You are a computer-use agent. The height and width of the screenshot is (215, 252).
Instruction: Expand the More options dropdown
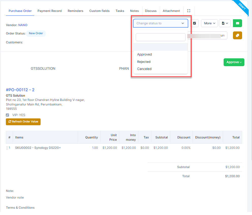tap(210, 23)
